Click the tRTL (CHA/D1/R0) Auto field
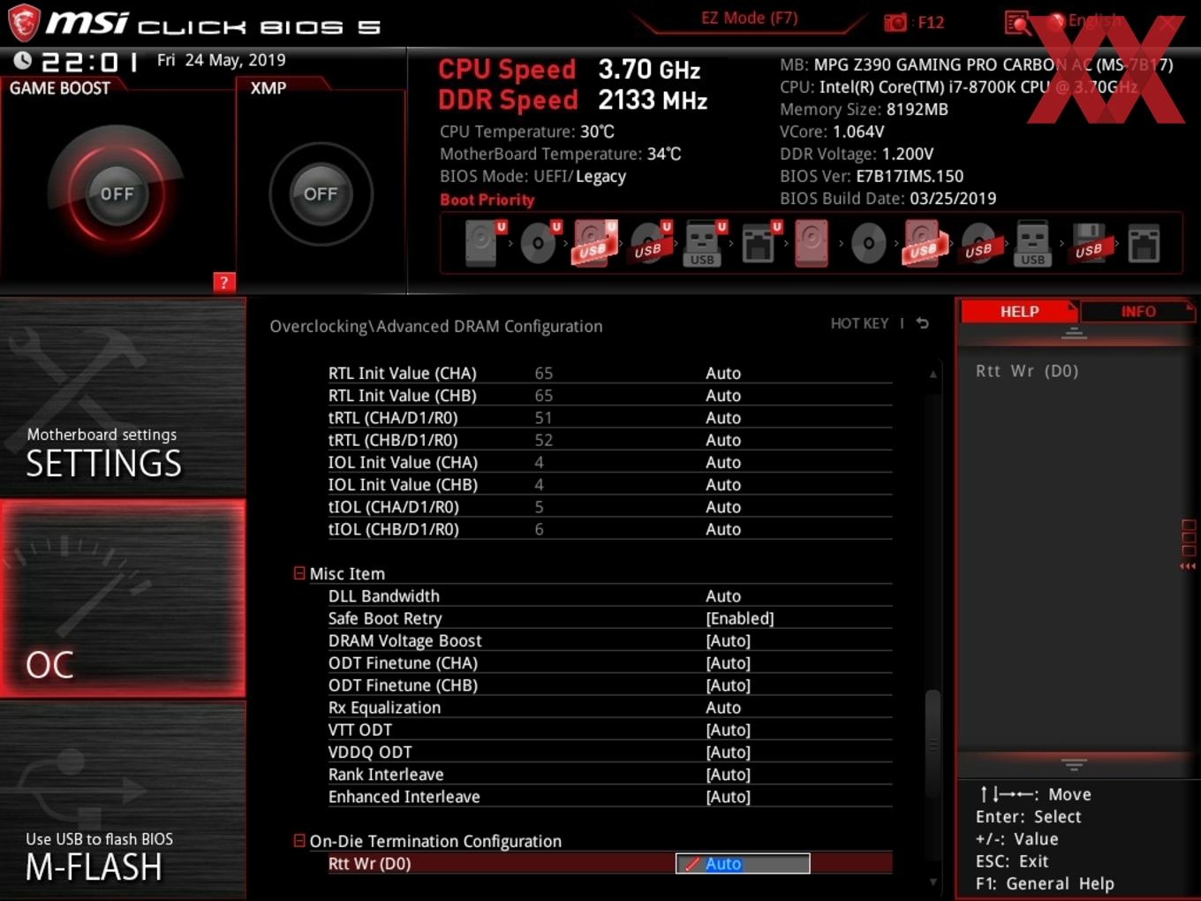 (x=723, y=418)
